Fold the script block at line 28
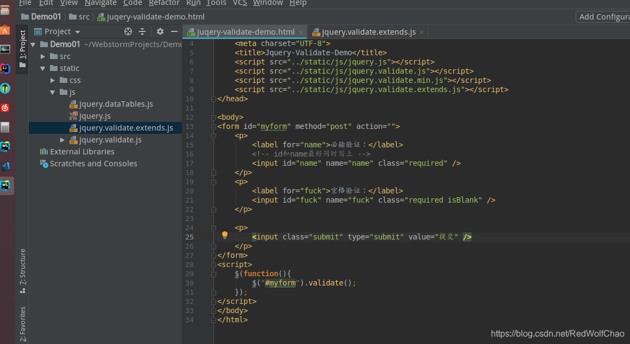This screenshot has width=630, height=344. pyautogui.click(x=214, y=265)
